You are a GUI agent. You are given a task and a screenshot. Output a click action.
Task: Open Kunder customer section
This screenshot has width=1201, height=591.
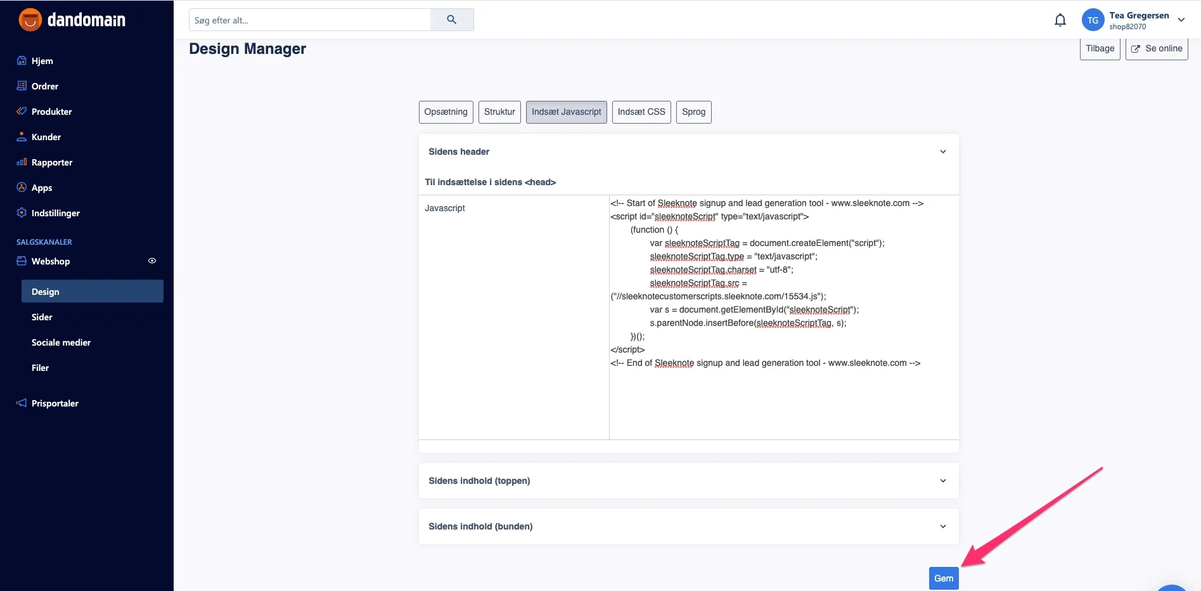coord(46,137)
